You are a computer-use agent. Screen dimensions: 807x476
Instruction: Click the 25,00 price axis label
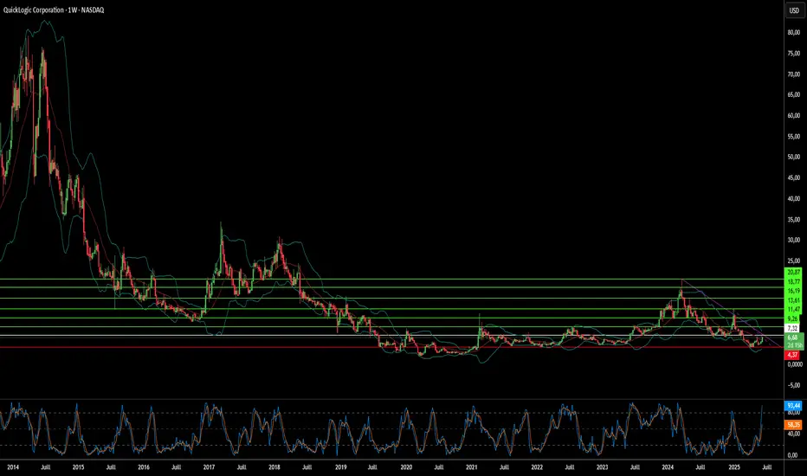point(794,261)
